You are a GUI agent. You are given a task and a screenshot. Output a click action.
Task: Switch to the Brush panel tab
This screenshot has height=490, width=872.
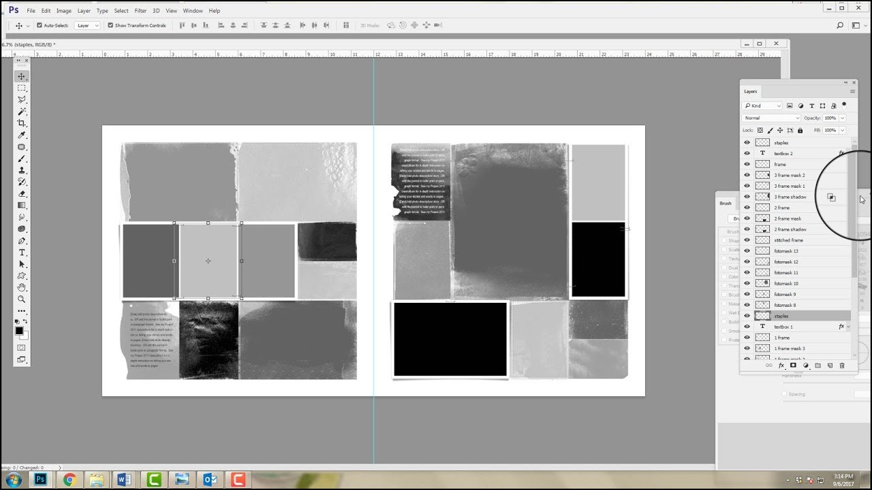(x=726, y=203)
